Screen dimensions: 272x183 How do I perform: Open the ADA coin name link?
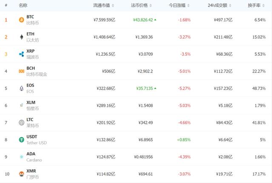point(31,154)
